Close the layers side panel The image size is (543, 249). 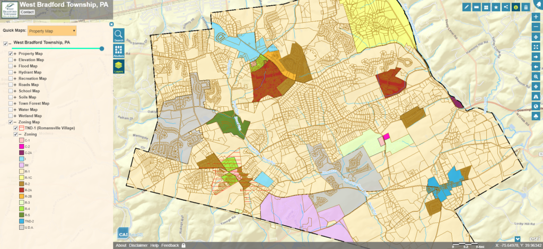pyautogui.click(x=111, y=24)
